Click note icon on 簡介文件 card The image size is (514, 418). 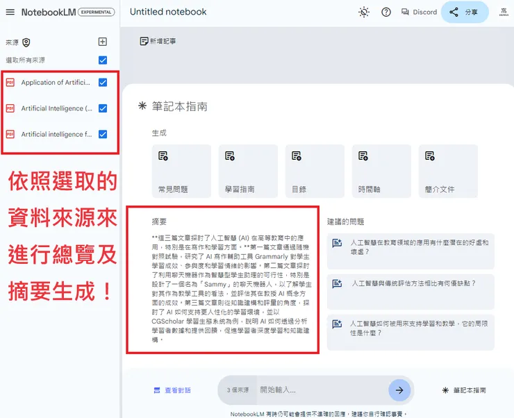(x=430, y=156)
